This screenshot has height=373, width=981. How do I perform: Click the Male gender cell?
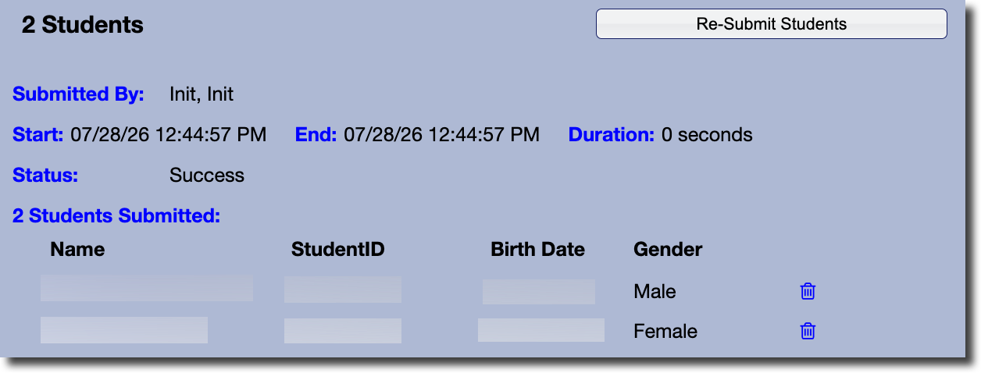655,291
